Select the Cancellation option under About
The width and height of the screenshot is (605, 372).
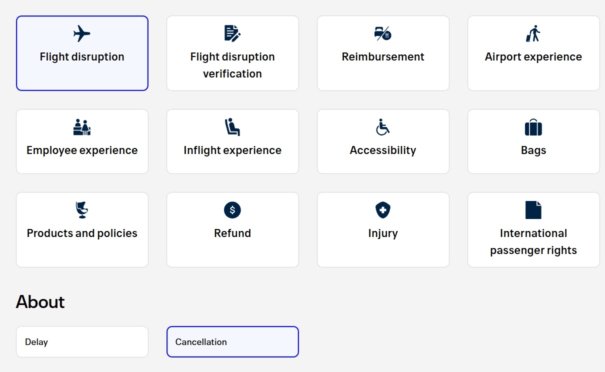pos(232,342)
